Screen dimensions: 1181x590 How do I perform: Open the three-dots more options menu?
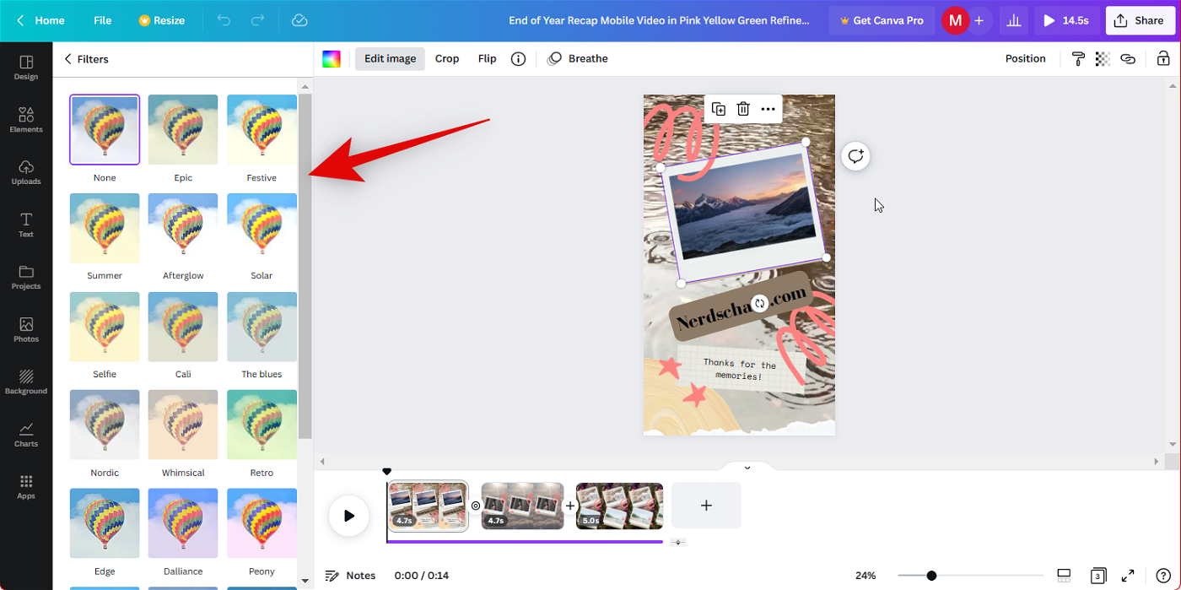pyautogui.click(x=768, y=109)
